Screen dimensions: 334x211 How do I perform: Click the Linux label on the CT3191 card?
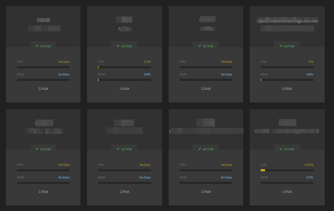(x=287, y=191)
